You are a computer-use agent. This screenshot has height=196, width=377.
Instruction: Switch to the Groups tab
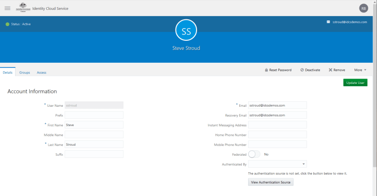tap(25, 72)
